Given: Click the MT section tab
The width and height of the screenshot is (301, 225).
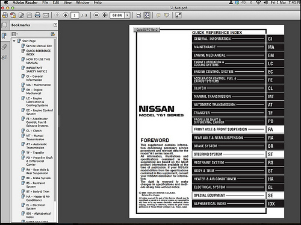Looking at the screenshot, I should tap(275, 97).
